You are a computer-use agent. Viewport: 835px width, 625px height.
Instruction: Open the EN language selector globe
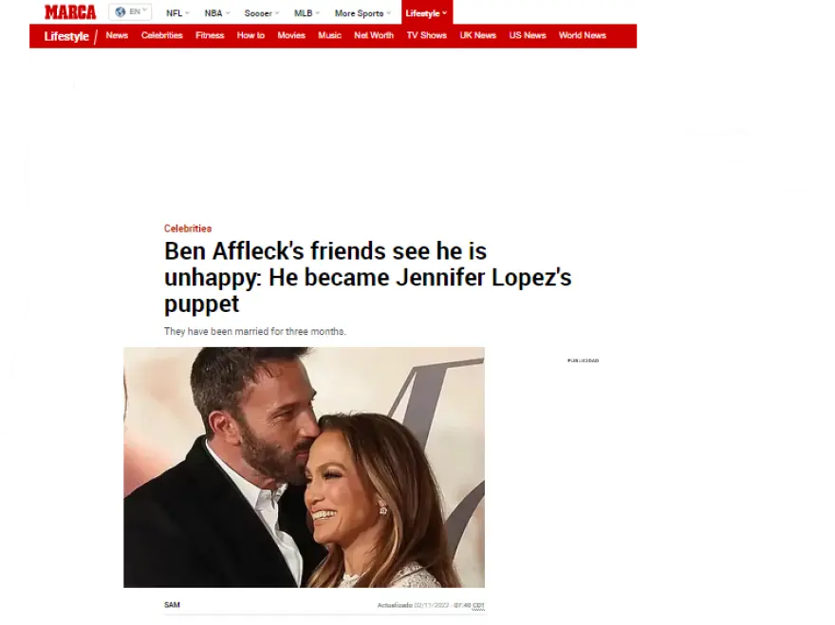click(x=130, y=11)
